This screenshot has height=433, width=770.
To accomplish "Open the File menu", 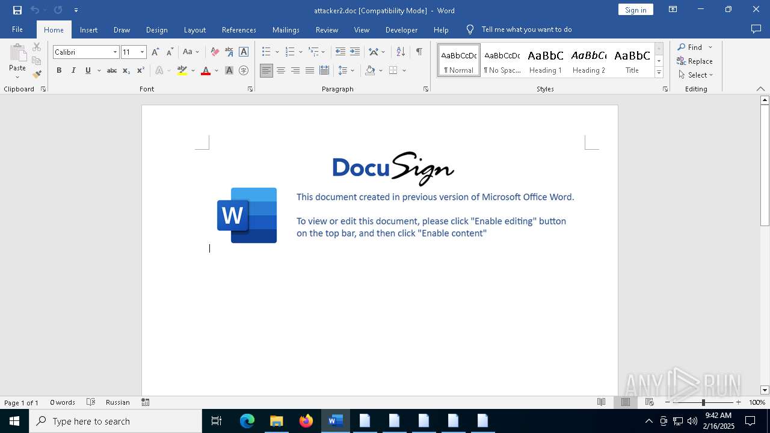I will [17, 29].
